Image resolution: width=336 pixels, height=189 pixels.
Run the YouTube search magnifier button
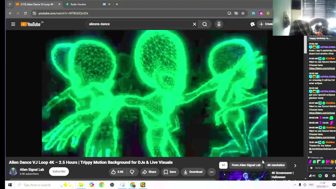click(205, 24)
